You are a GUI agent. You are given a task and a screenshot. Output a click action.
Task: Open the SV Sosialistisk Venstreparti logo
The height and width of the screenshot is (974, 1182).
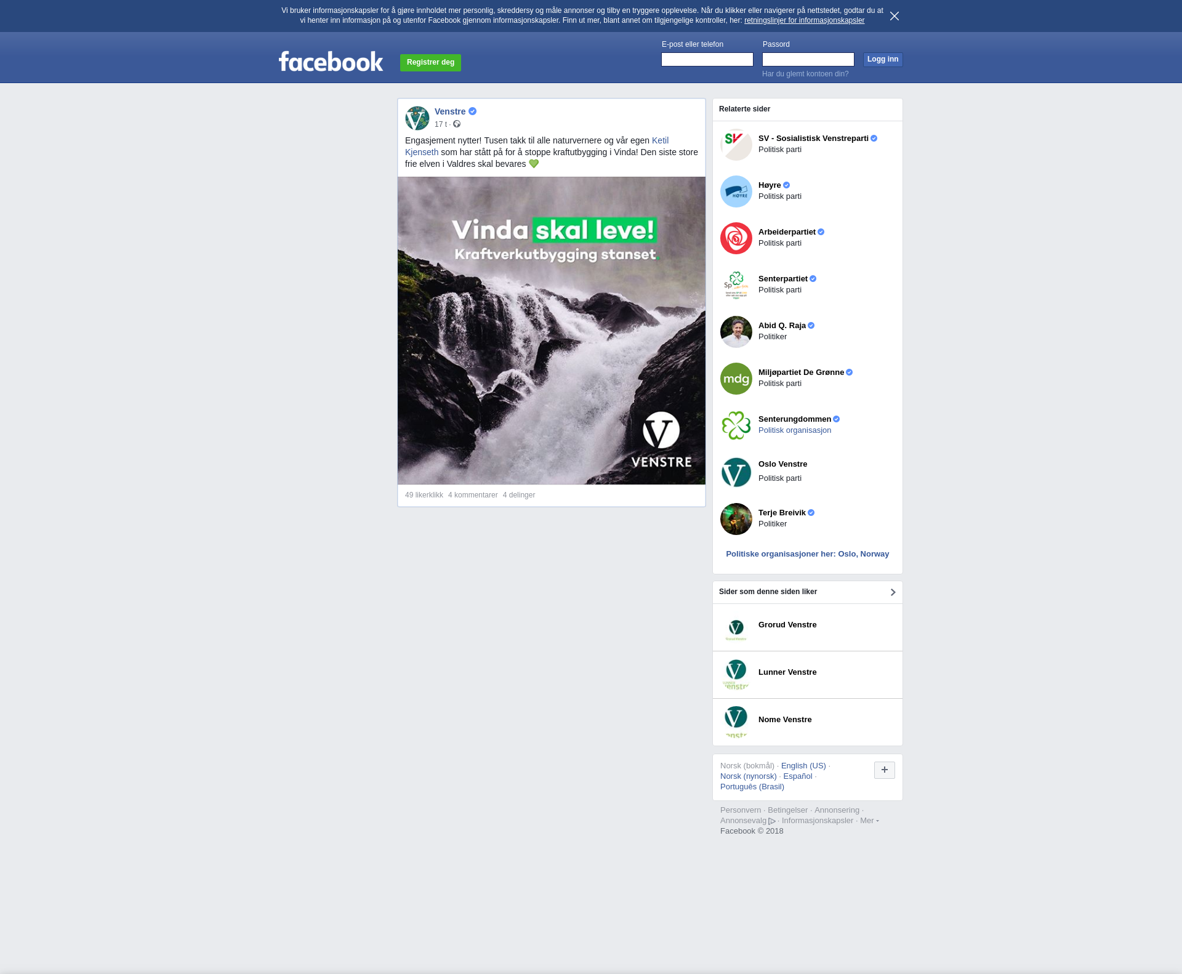736,145
